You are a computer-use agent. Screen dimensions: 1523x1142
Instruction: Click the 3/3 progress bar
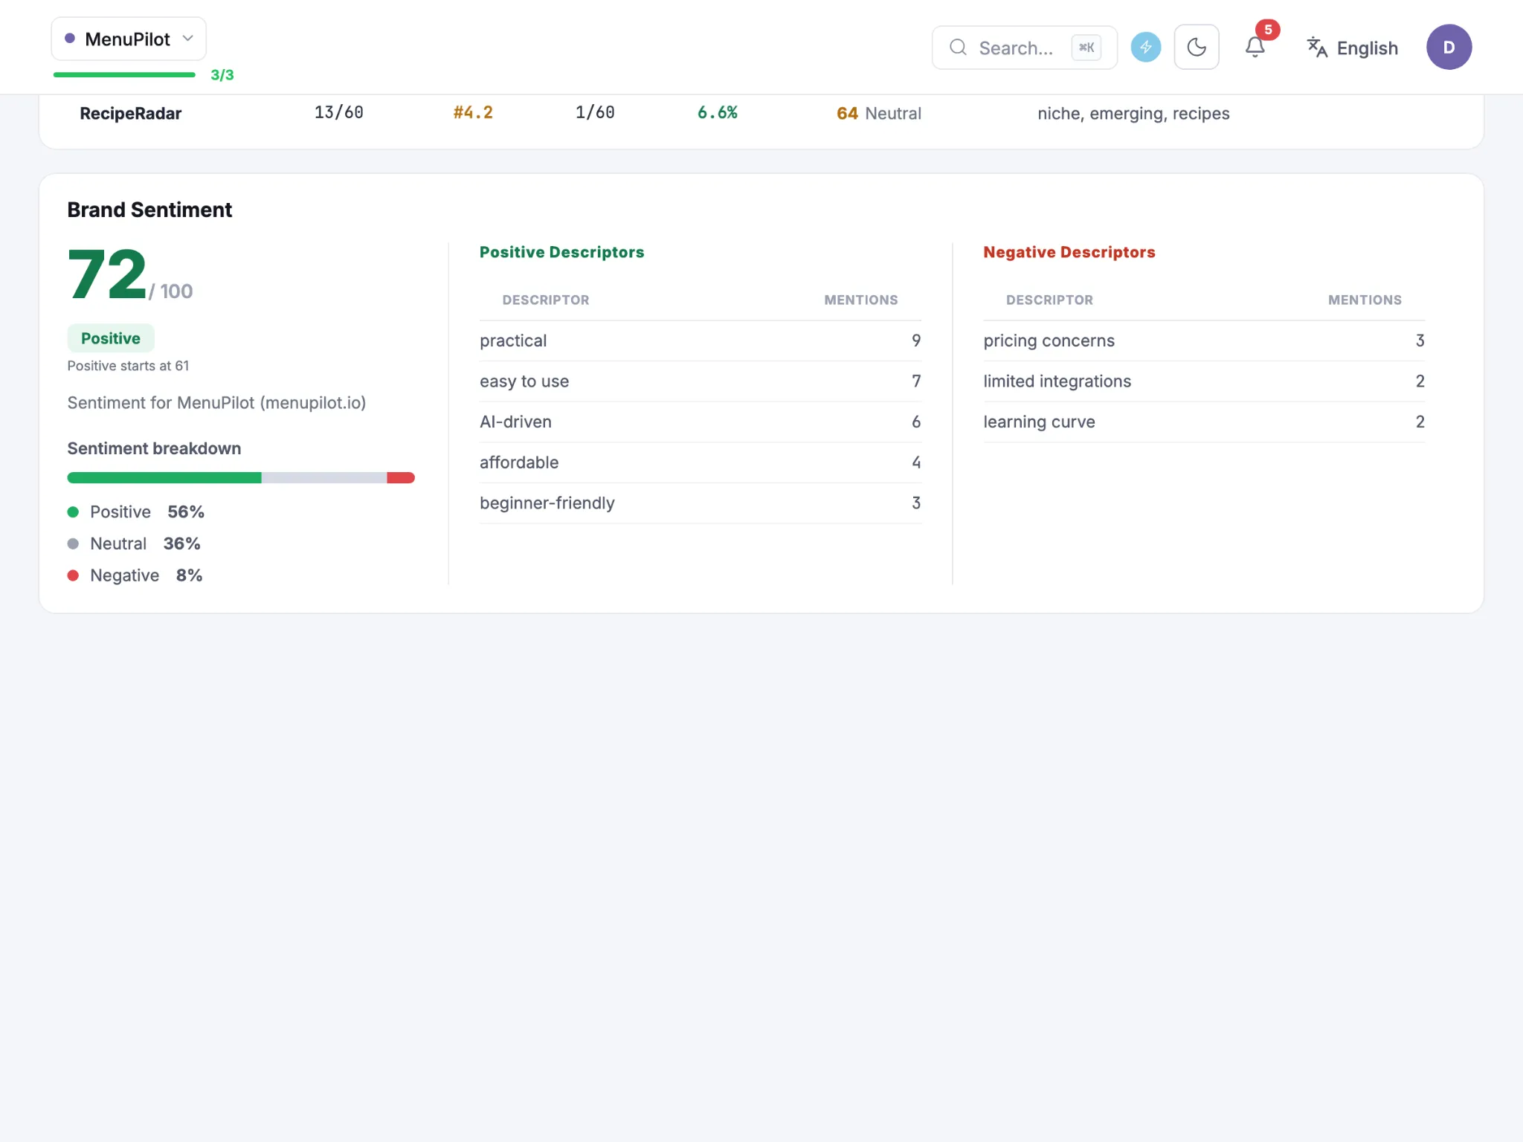pyautogui.click(x=124, y=75)
